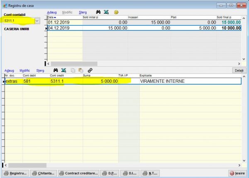Click the binoculars search icon in lower toolbar
Screen dimensions: 249x178
point(55,70)
